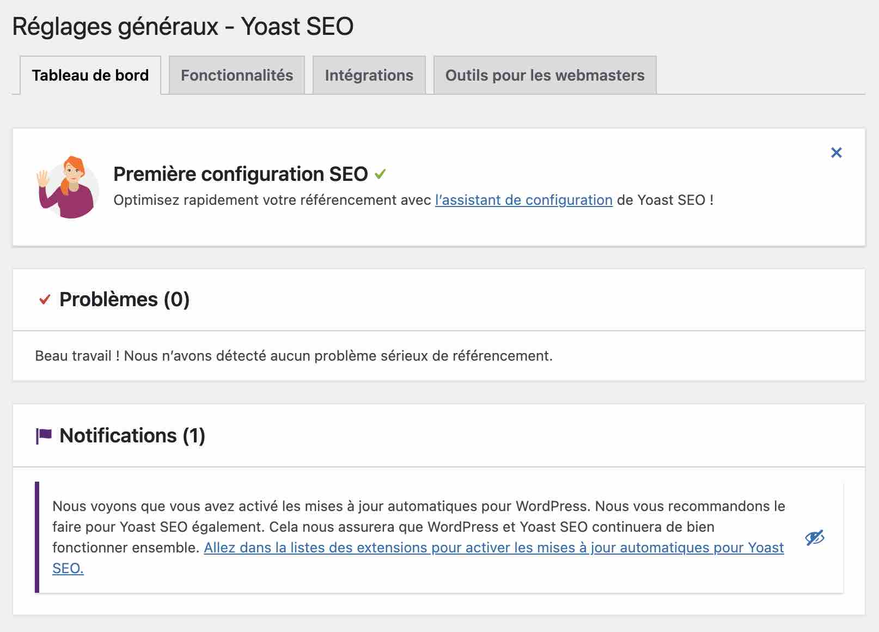
Task: Return to the Tableau de bord tab
Action: (90, 75)
